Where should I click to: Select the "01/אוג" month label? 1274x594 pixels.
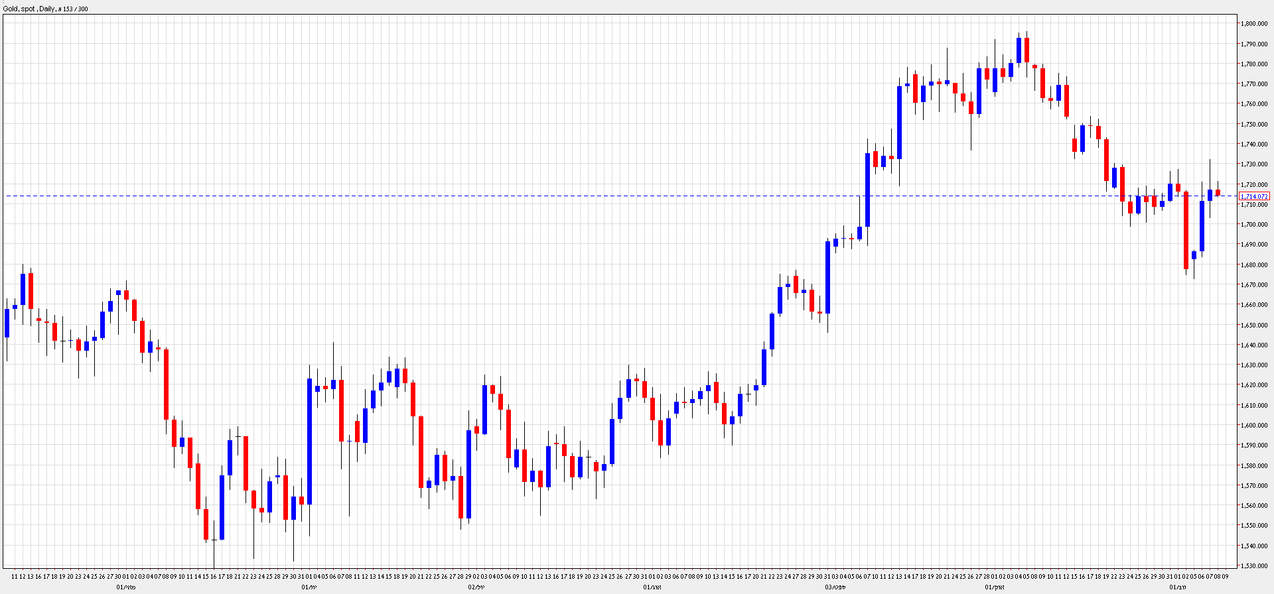coord(652,587)
